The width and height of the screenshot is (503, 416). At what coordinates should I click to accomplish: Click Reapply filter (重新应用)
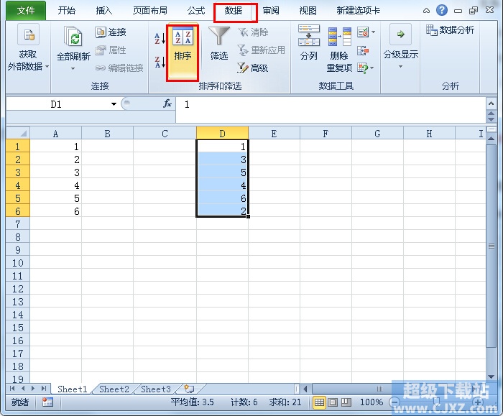point(261,50)
